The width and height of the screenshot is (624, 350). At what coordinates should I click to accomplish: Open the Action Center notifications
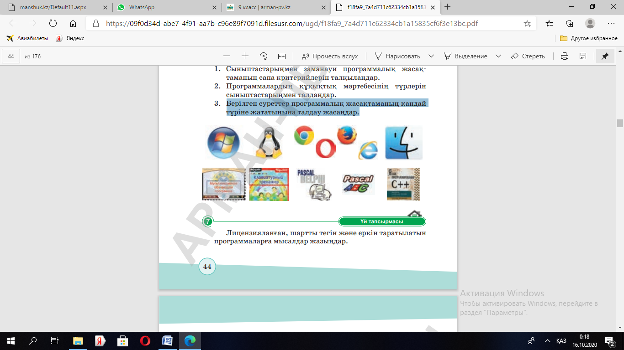(610, 340)
